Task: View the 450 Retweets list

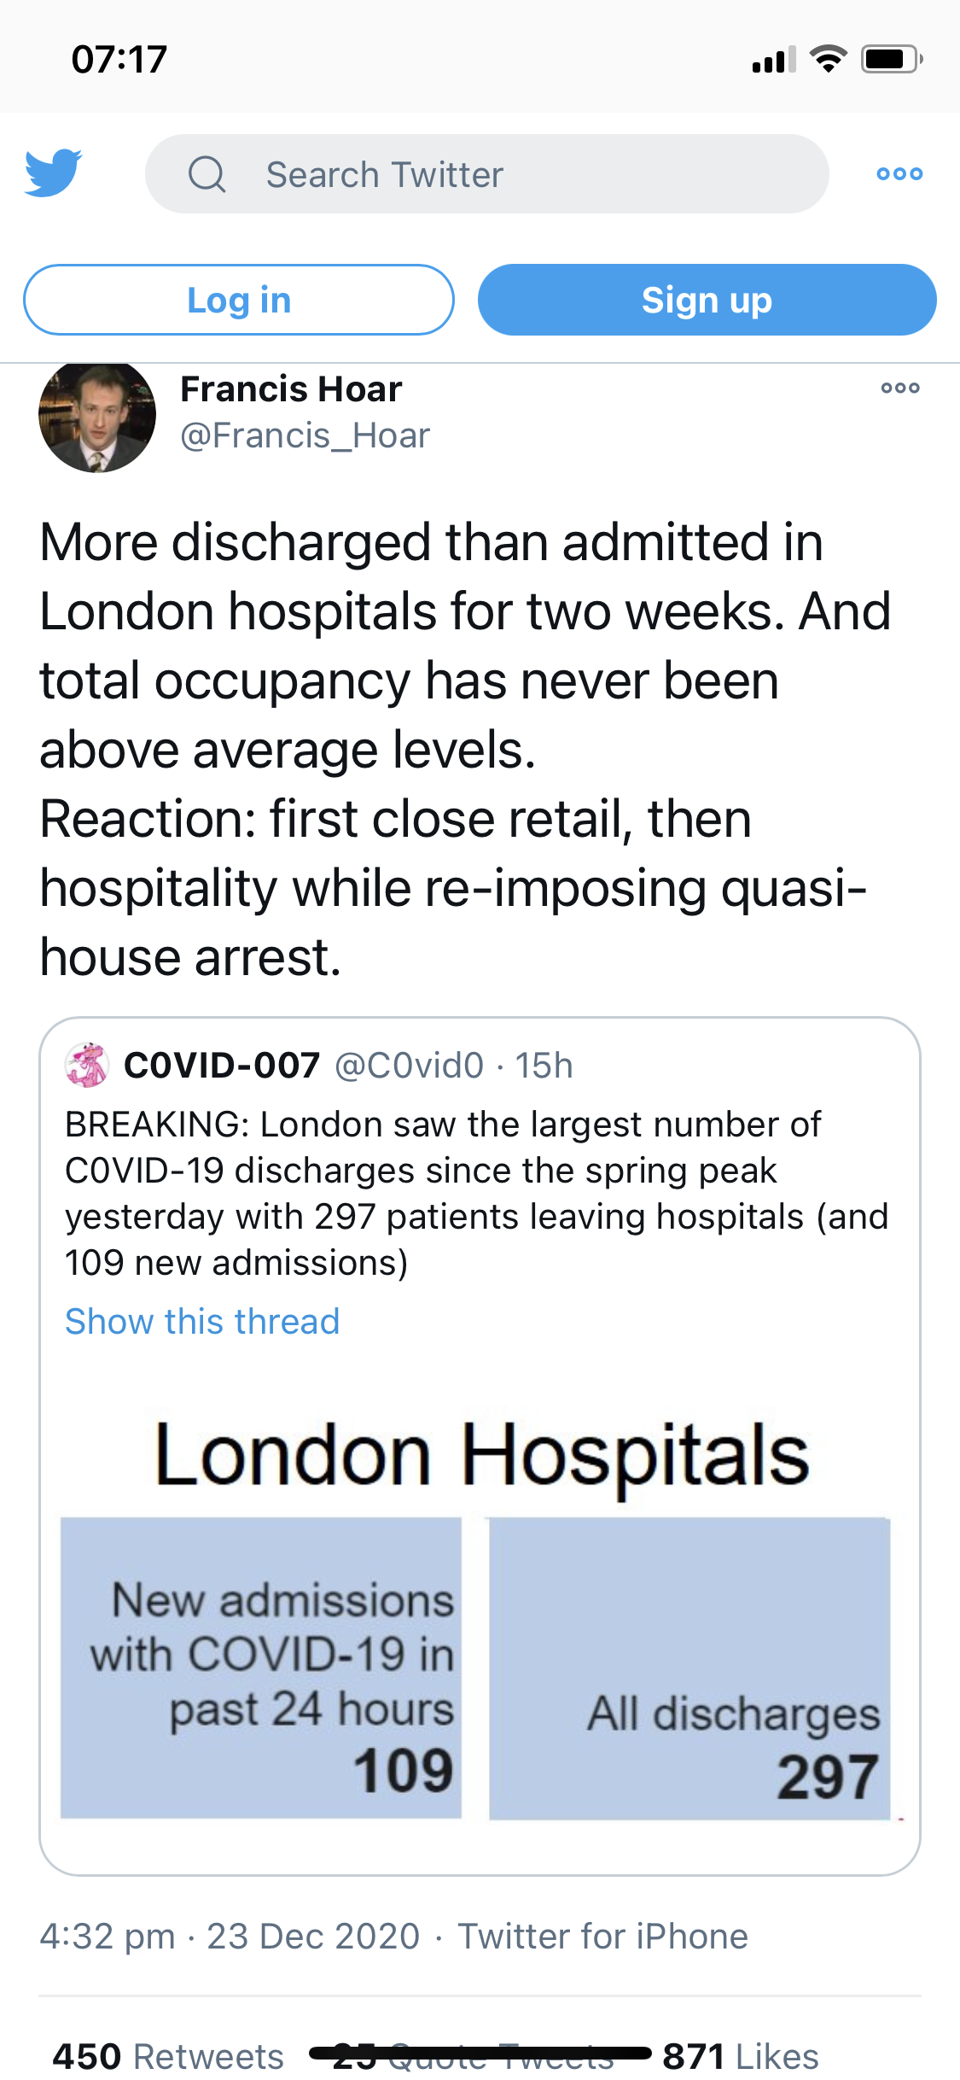Action: [168, 2056]
